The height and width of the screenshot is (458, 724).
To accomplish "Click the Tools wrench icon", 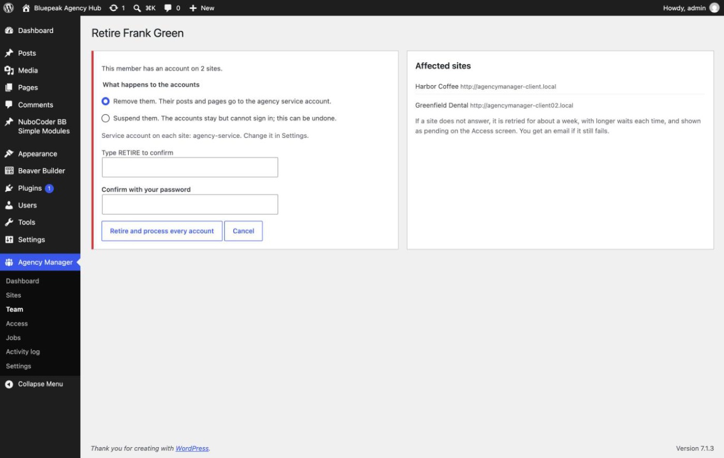I will [9, 222].
